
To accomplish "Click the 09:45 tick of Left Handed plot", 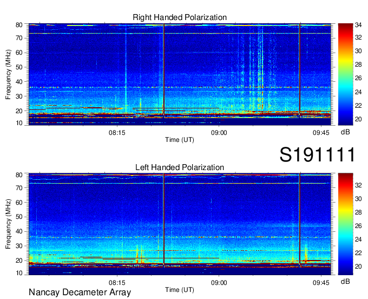I will click(321, 283).
